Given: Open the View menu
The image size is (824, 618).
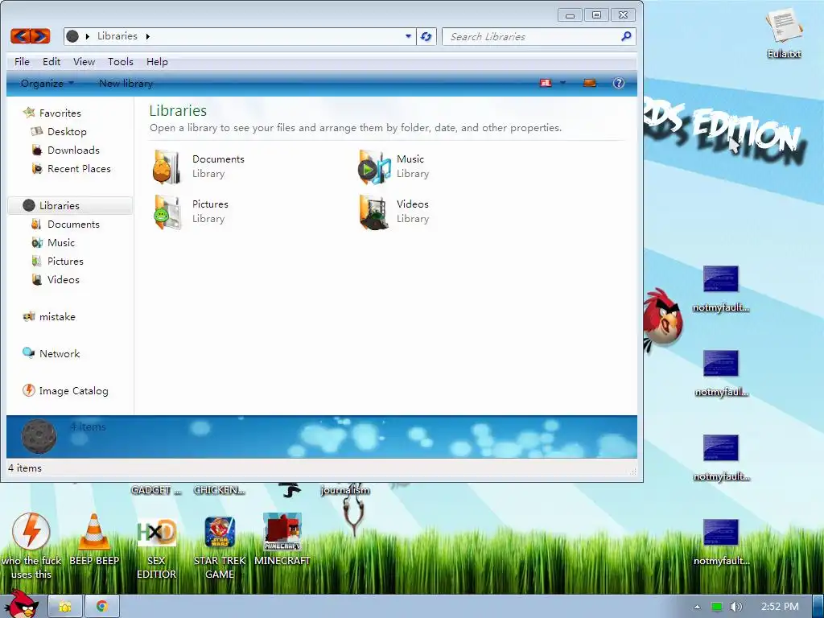Looking at the screenshot, I should [x=84, y=61].
